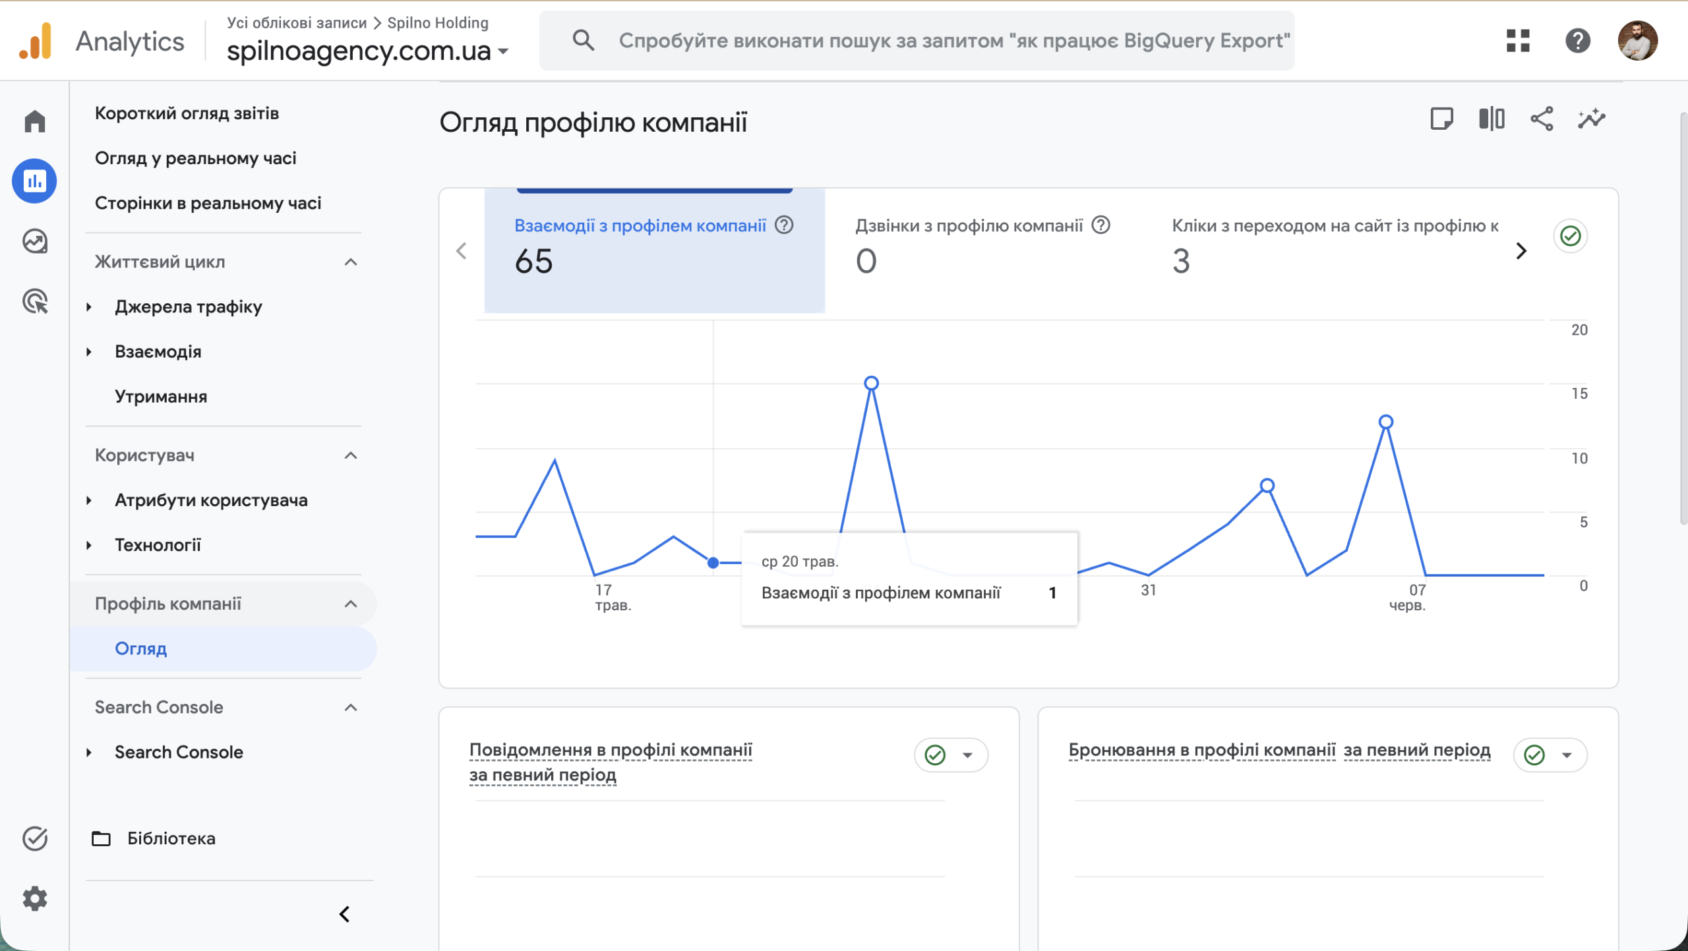1688x951 pixels.
Task: Open the check-mark circle icon above Admin
Action: pos(35,838)
